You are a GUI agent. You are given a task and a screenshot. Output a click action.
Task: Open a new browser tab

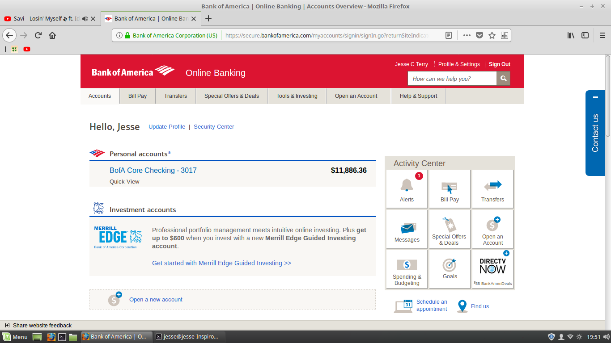pyautogui.click(x=208, y=19)
